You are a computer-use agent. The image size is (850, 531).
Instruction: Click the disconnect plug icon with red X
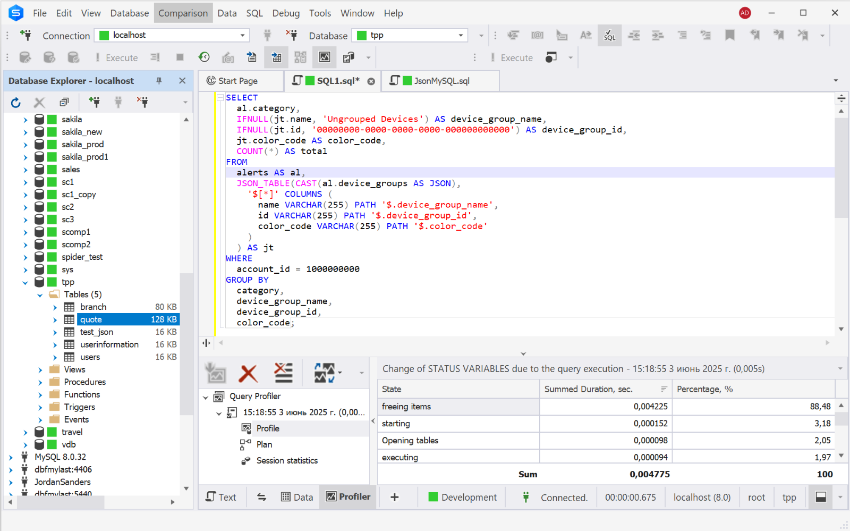(291, 35)
